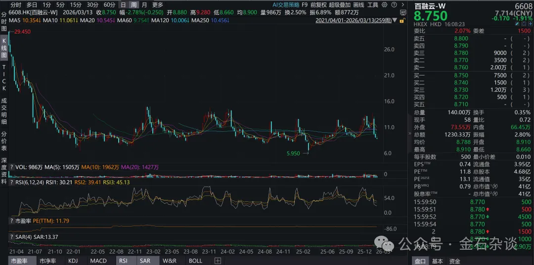Open 前复权 adjustment dropdown
The height and width of the screenshot is (265, 534).
[x=318, y=5]
